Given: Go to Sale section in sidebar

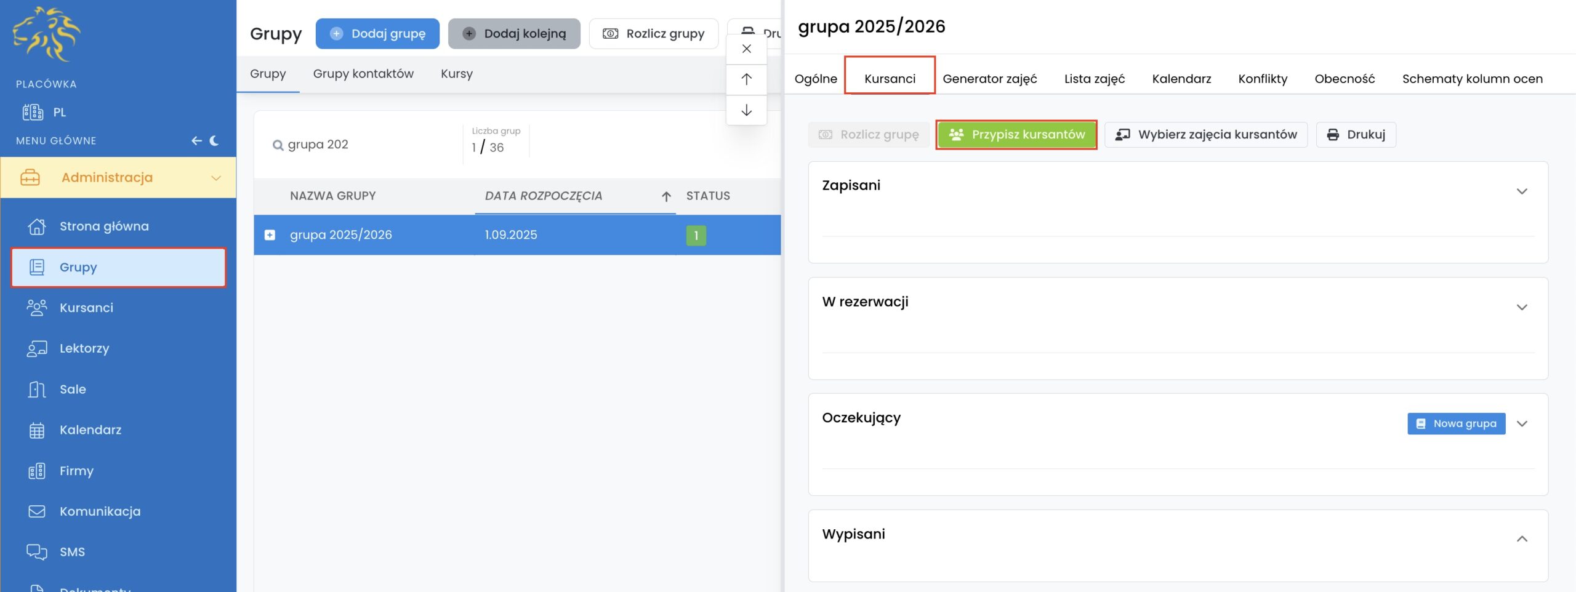Looking at the screenshot, I should (73, 389).
